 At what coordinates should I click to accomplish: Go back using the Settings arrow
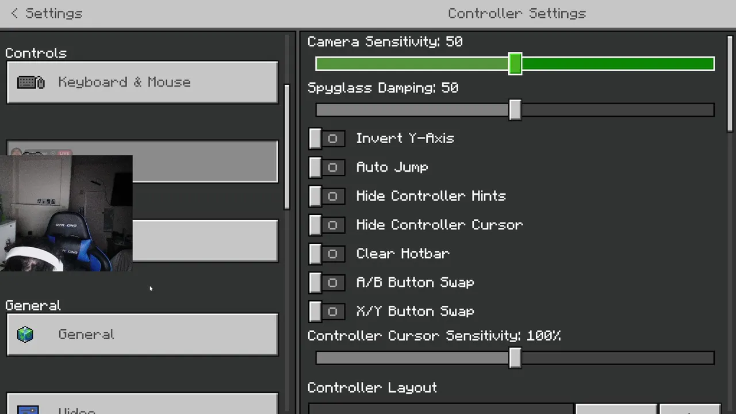click(15, 13)
